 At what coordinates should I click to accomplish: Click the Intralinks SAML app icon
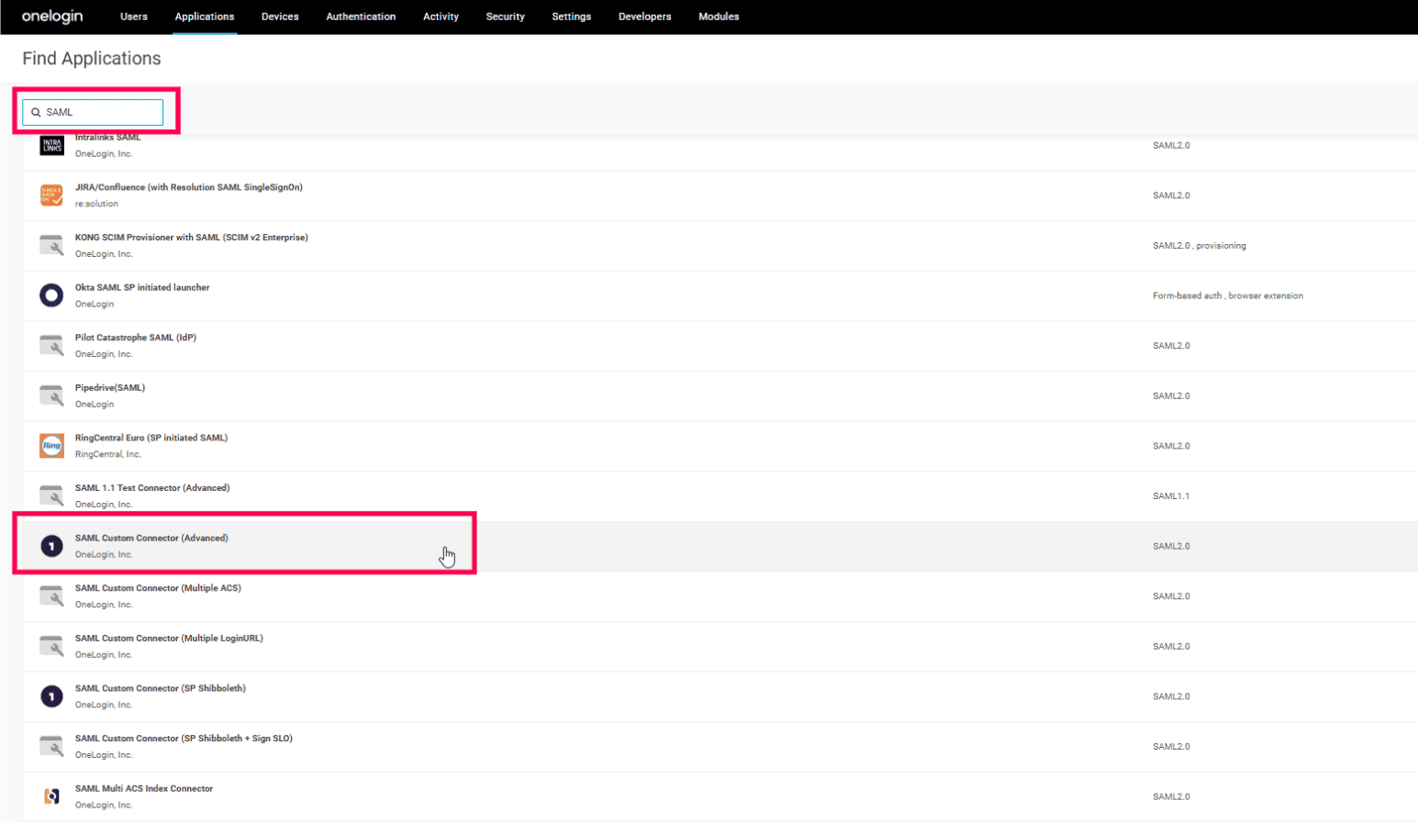click(51, 145)
